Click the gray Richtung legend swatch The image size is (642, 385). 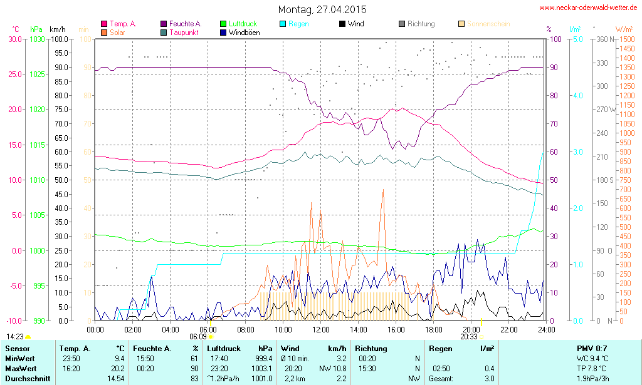pyautogui.click(x=402, y=24)
